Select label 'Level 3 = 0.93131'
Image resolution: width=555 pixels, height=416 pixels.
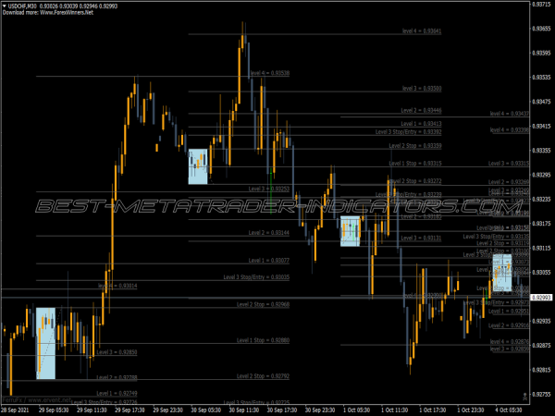(x=421, y=239)
